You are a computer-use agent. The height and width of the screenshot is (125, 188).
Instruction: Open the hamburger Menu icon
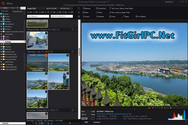point(3,3)
